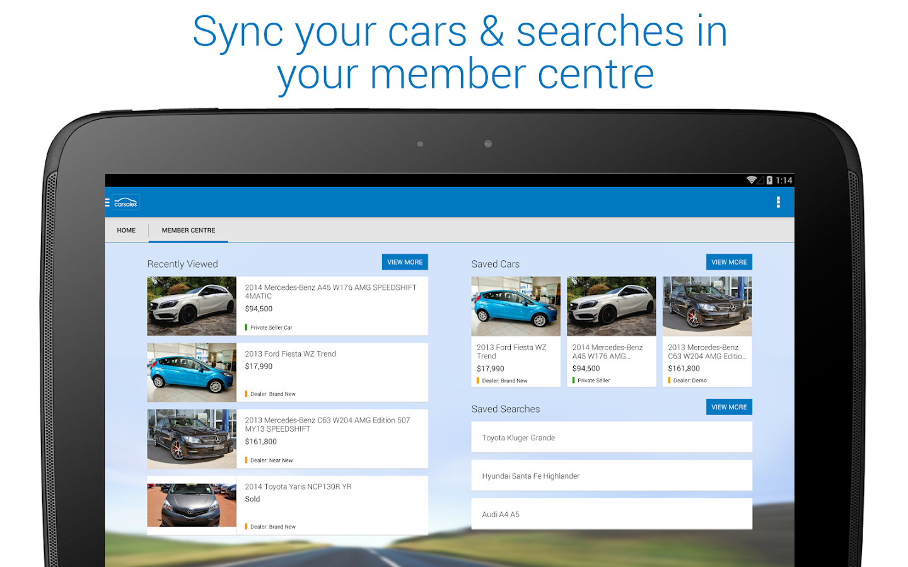Switch to the HOME tab
This screenshot has width=908, height=567.
point(126,231)
